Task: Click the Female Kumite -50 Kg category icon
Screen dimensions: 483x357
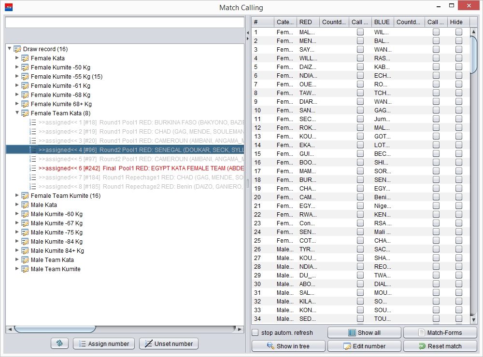Action: click(x=25, y=68)
